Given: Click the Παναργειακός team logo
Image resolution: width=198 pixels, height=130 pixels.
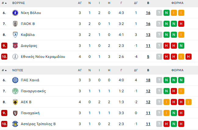Looking at the screenshot, I should pyautogui.click(x=15, y=91).
